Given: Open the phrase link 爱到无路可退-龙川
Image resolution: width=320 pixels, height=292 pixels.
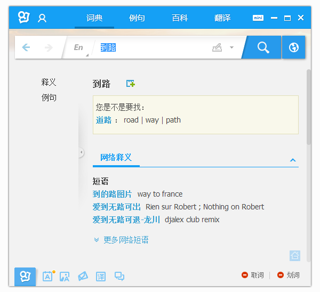Looking at the screenshot, I should coord(126,220).
